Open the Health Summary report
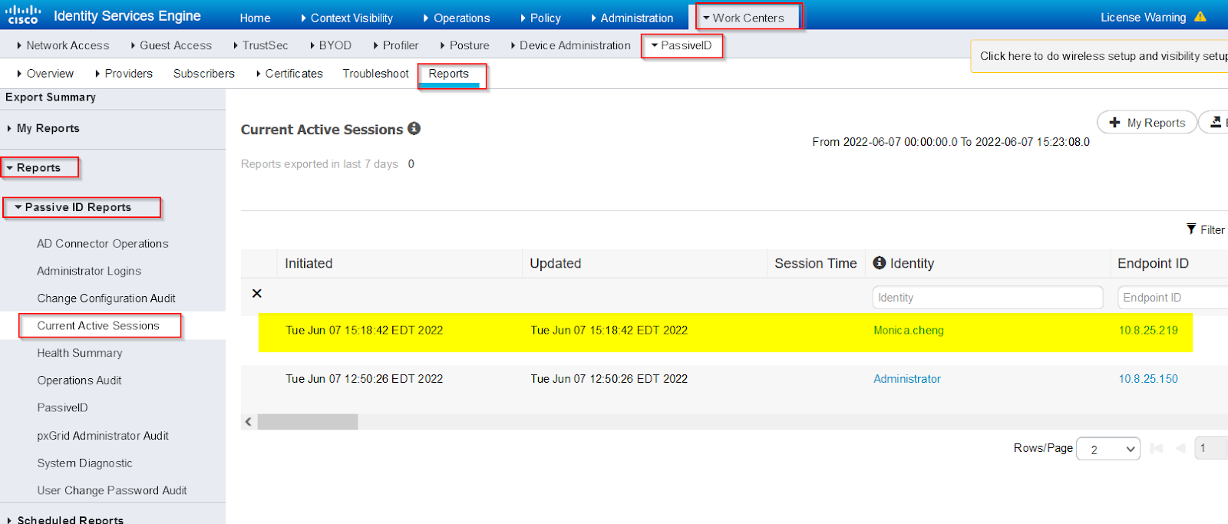The width and height of the screenshot is (1228, 524). pyautogui.click(x=80, y=353)
